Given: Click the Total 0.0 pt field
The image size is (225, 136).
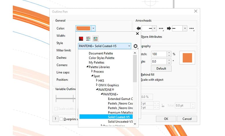Looking at the screenshot, I should [x=183, y=106].
